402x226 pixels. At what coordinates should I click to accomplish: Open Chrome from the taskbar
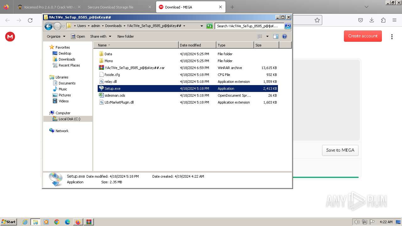point(57,222)
